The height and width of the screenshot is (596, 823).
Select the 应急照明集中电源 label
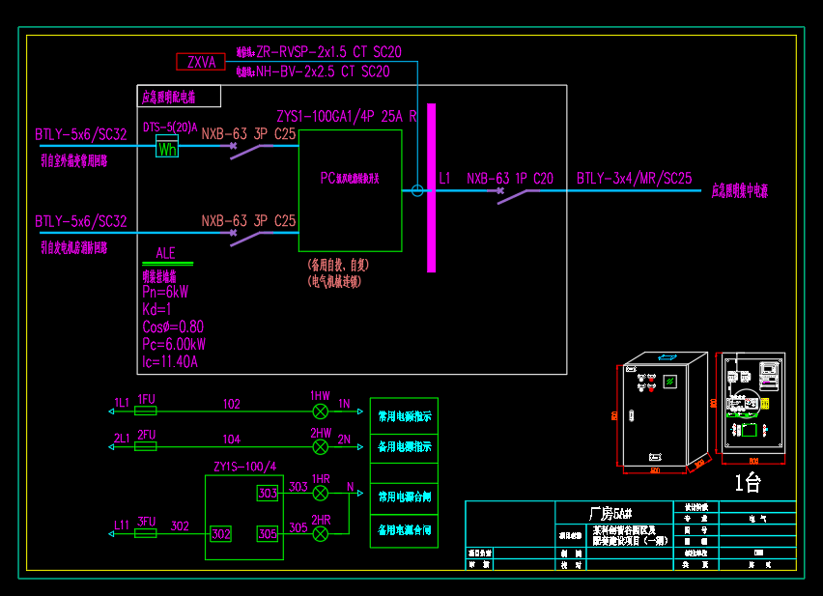coord(740,190)
